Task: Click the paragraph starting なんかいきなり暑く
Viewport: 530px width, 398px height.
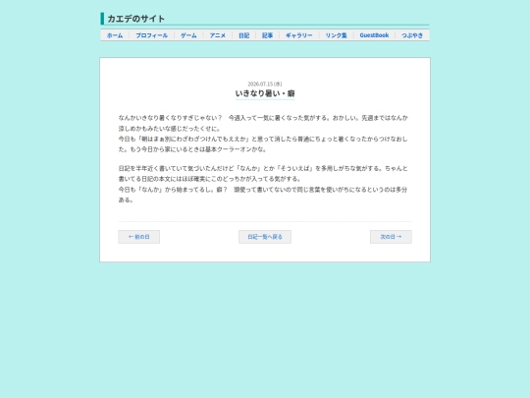Action: click(x=263, y=123)
